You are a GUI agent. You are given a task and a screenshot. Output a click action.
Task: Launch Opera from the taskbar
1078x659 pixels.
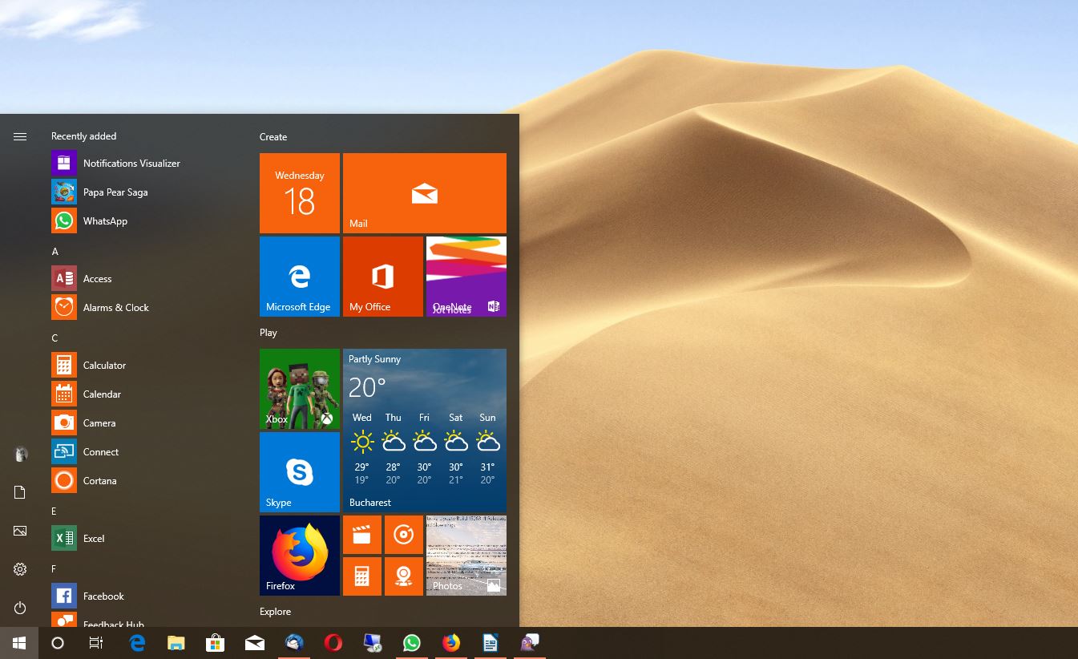point(333,643)
